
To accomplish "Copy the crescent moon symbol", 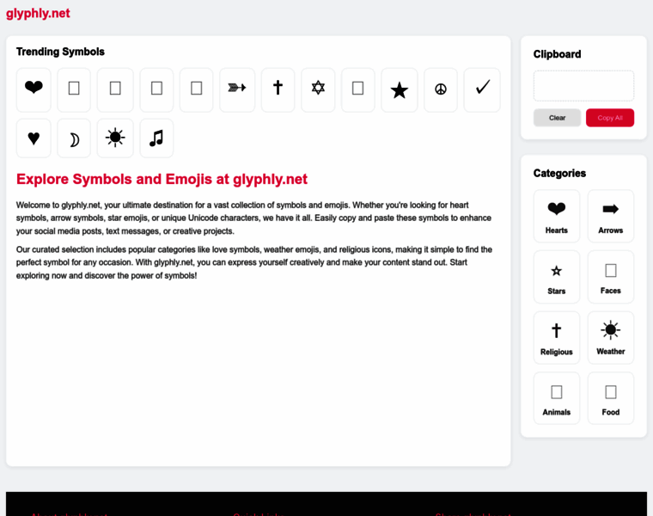I will [x=74, y=138].
